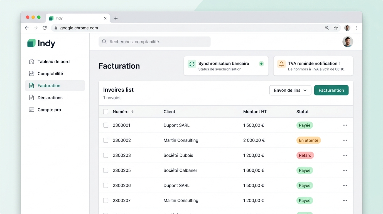Click the Montant HT column header
The width and height of the screenshot is (383, 214).
255,112
